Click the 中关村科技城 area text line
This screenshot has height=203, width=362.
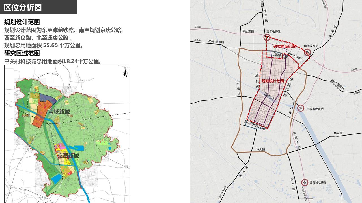pos(53,61)
